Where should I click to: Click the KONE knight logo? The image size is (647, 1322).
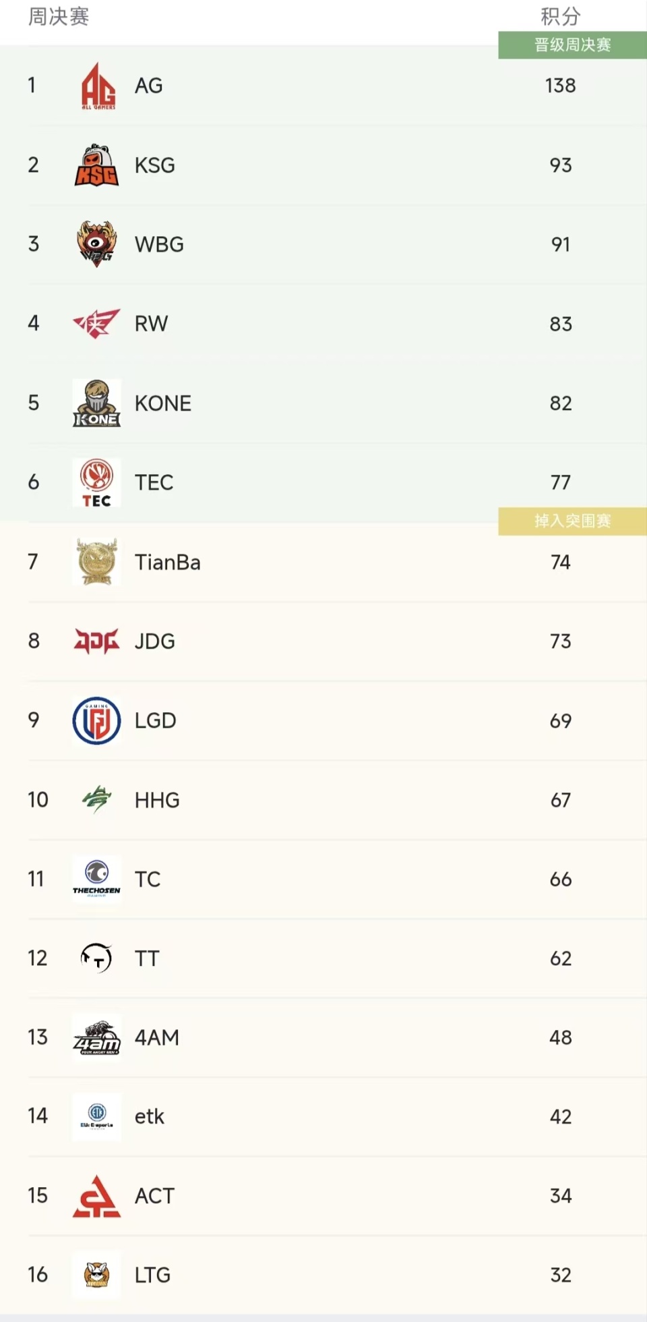[x=96, y=403]
